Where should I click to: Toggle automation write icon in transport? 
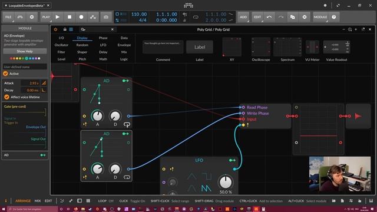[93, 17]
